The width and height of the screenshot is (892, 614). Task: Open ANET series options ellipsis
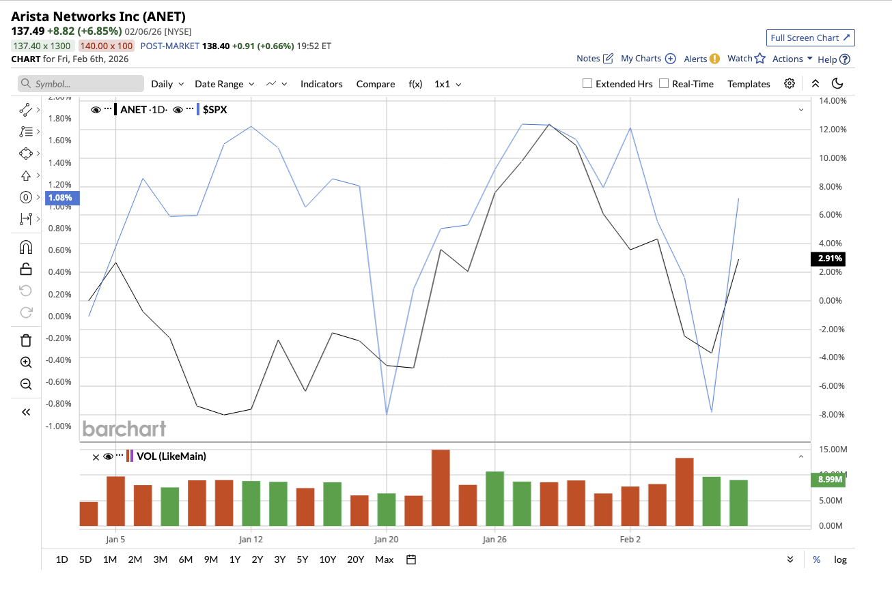pos(108,109)
